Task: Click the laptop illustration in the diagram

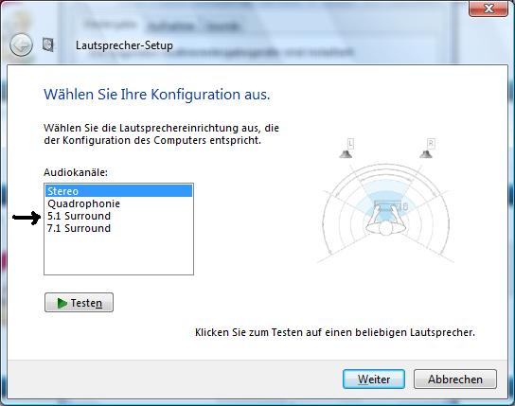Action: [388, 205]
